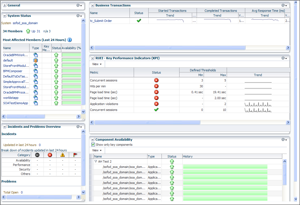Click the type icon in the default row
This screenshot has height=205, width=300.
coord(36,60)
